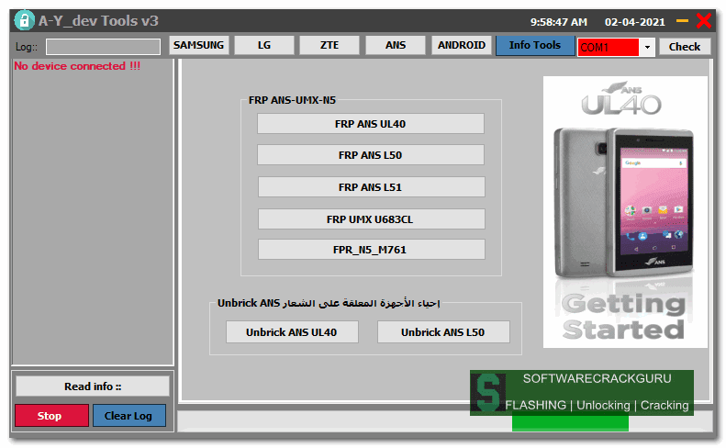Switch to the Info Tools tab
Image resolution: width=726 pixels, height=448 pixels.
535,45
